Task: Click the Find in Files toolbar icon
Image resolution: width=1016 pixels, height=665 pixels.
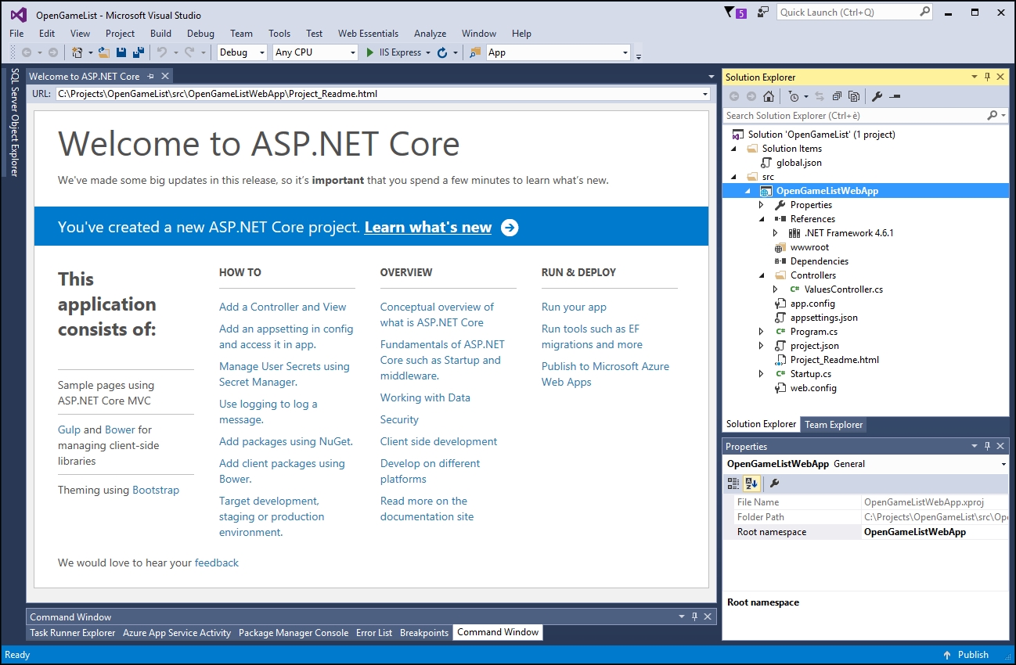Action: coord(475,52)
